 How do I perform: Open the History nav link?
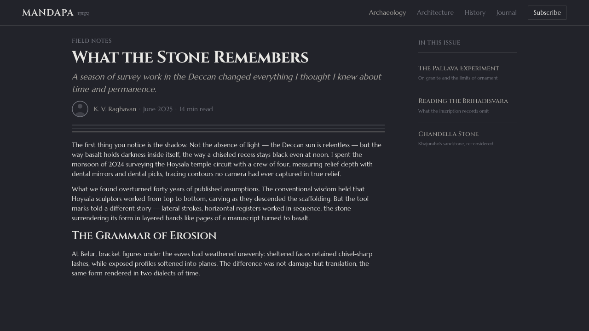[475, 13]
